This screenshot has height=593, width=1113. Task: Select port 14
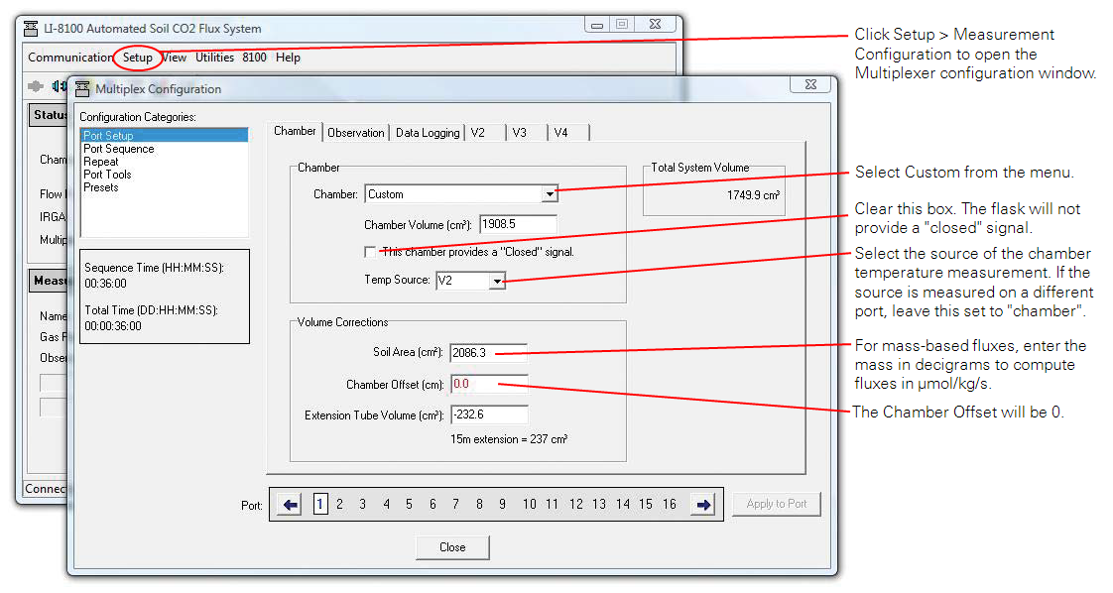point(623,505)
